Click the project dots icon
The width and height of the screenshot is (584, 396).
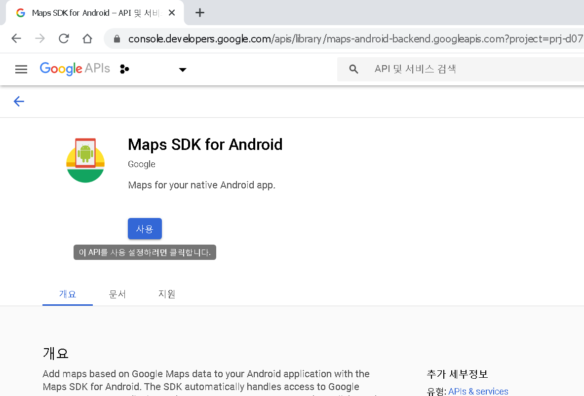click(x=124, y=69)
